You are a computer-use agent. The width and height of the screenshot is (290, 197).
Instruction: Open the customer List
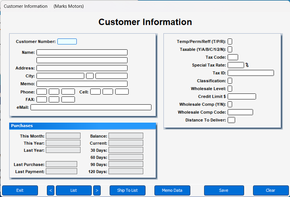73,190
